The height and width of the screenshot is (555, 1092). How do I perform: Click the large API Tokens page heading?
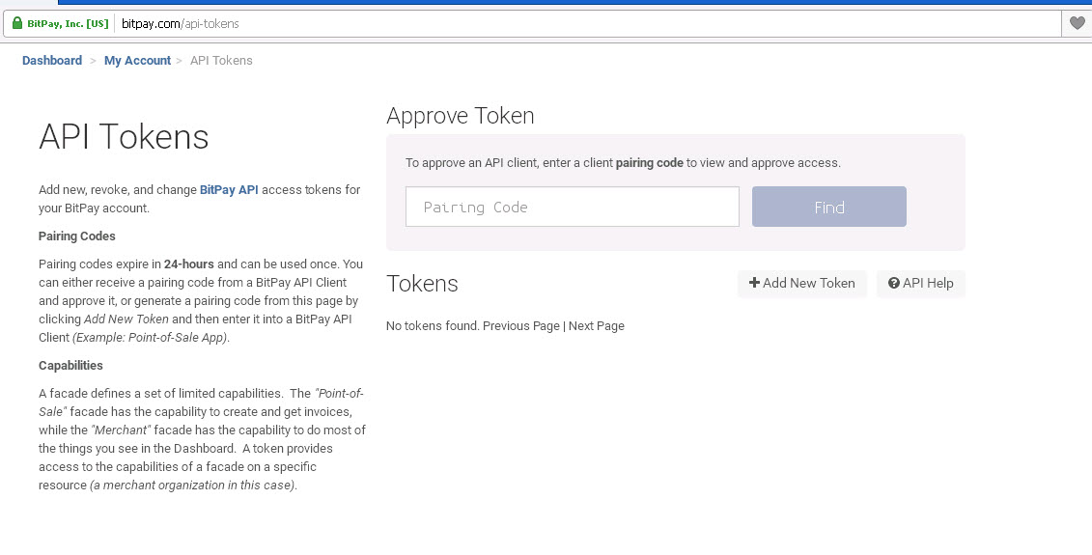pos(124,137)
